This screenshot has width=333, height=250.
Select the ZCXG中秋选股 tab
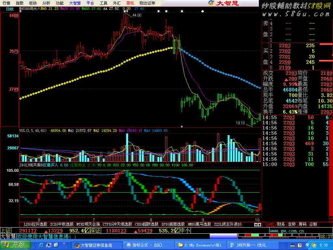click(x=62, y=224)
